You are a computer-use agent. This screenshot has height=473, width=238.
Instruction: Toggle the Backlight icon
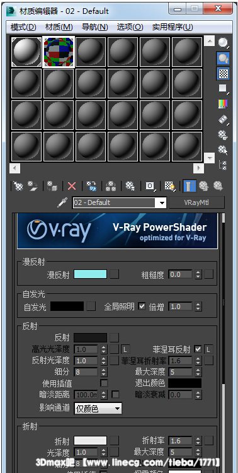[223, 58]
